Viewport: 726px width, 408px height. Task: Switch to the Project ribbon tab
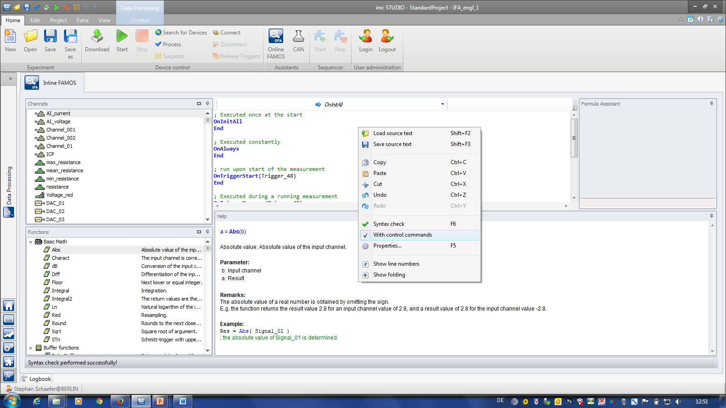pos(58,20)
